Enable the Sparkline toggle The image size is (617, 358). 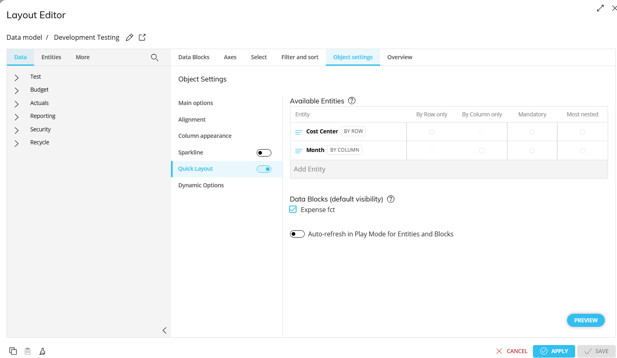pyautogui.click(x=264, y=153)
